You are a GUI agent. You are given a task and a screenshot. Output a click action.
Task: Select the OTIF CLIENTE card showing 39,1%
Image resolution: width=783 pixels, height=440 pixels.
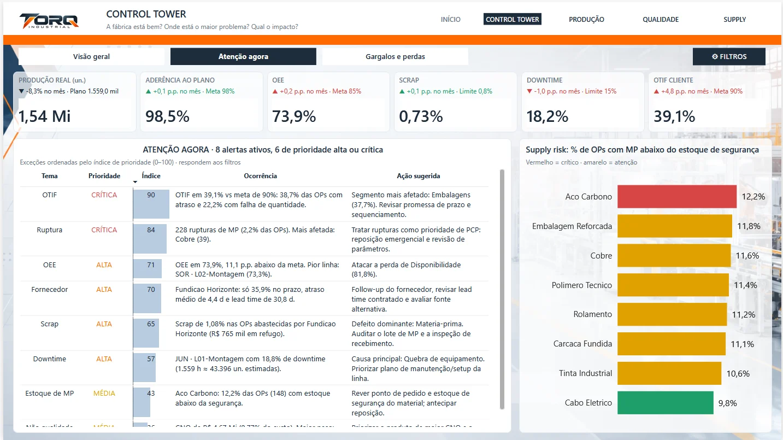(709, 102)
